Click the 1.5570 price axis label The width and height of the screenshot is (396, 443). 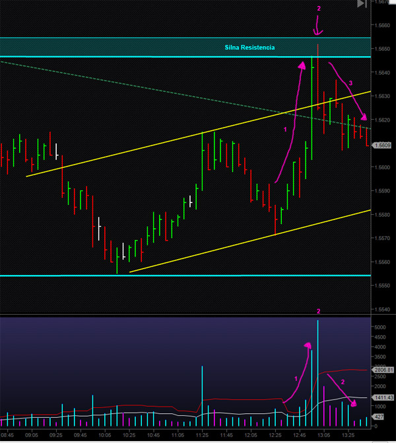(382, 238)
